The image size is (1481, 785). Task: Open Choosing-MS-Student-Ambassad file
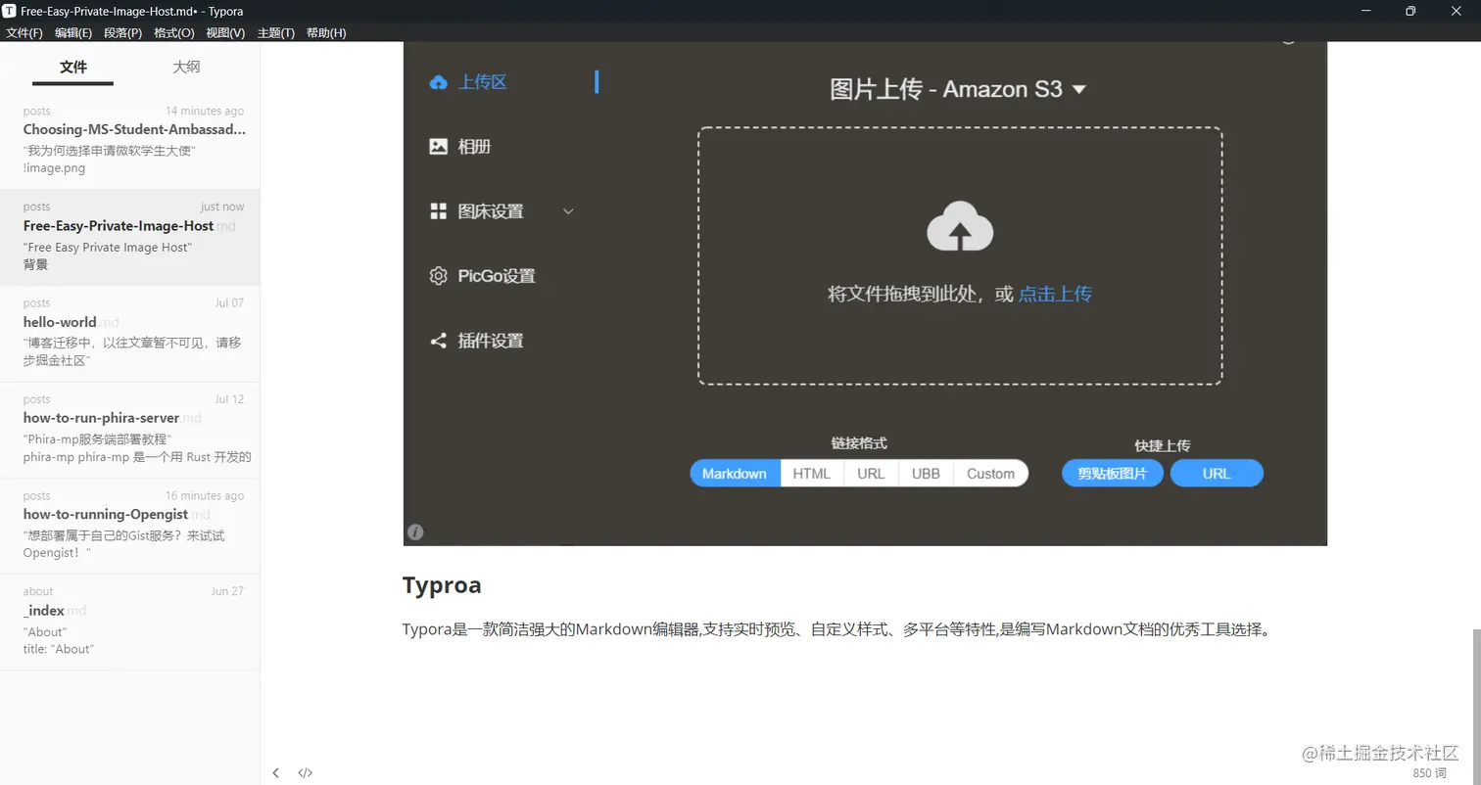pos(130,141)
